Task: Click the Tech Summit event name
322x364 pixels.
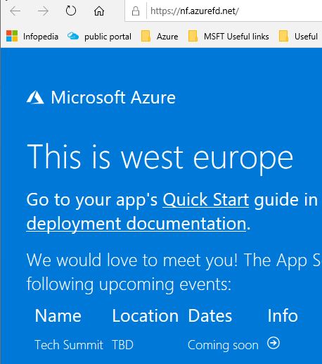Action: [69, 345]
